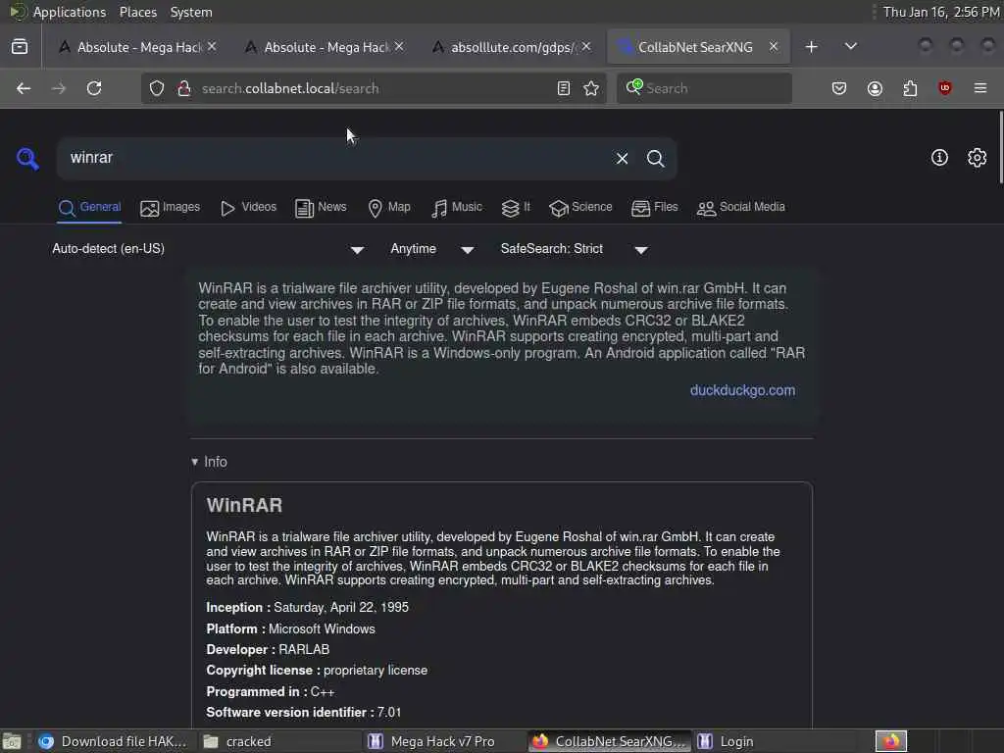Open the SearXNG about info icon
This screenshot has height=753, width=1004.
coord(939,158)
